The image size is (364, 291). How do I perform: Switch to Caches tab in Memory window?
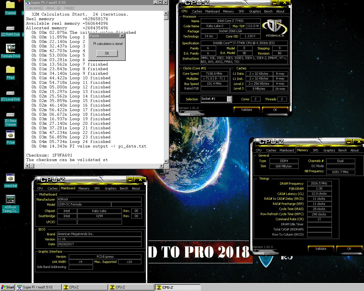(271, 150)
